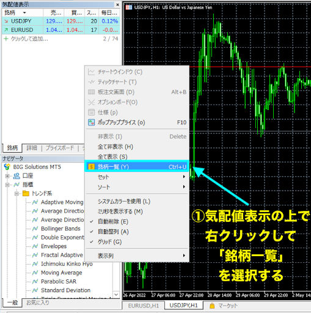Open the 銘柄 column header dropdown arrow
The image size is (311, 313).
point(24,13)
